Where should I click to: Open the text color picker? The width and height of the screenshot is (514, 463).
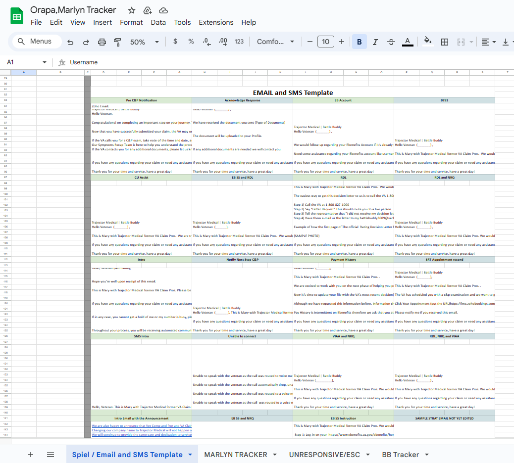[408, 42]
